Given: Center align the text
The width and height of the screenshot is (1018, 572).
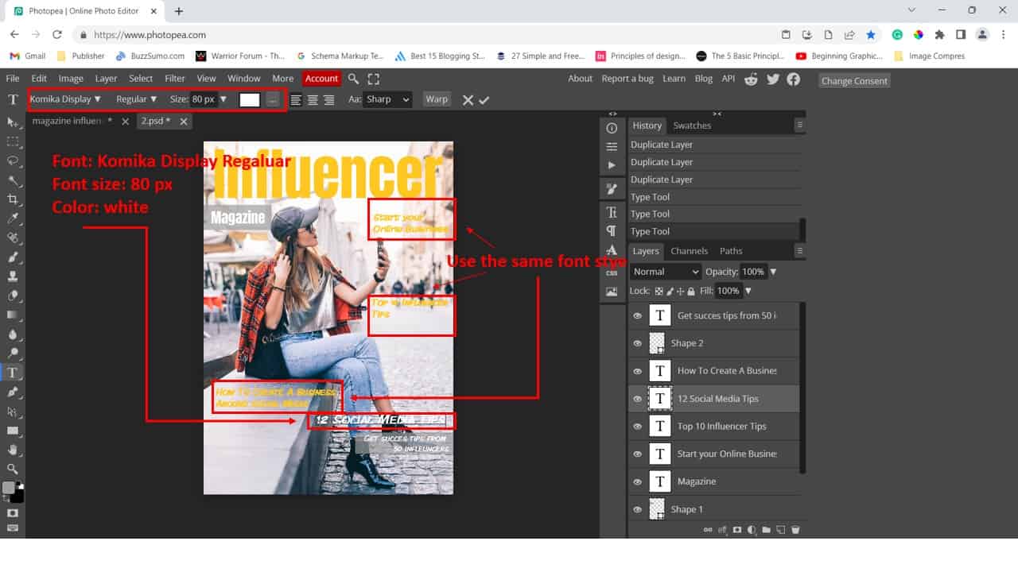Looking at the screenshot, I should (x=313, y=100).
